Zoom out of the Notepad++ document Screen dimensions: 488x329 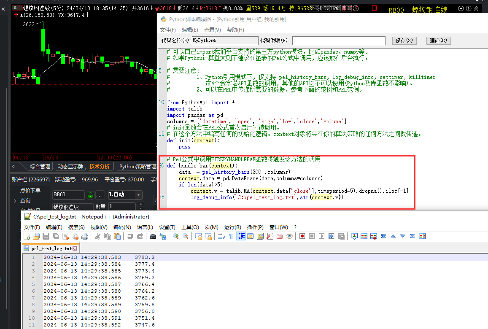pyautogui.click(x=186, y=236)
